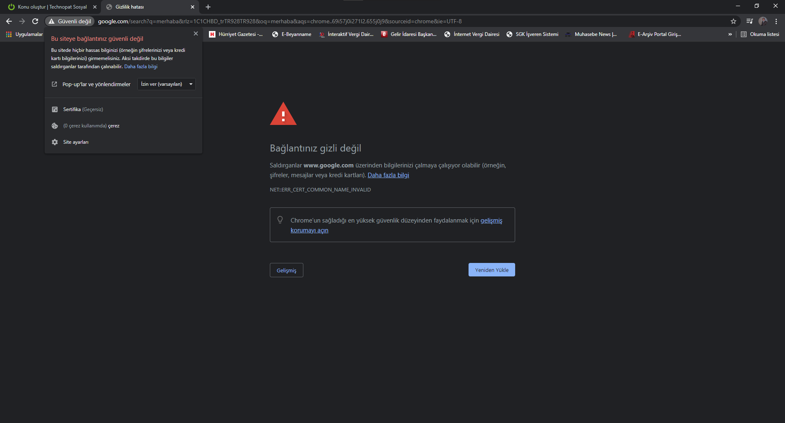Click the 'Daha fazla bilgi' link on error page
785x423 pixels.
coord(388,175)
